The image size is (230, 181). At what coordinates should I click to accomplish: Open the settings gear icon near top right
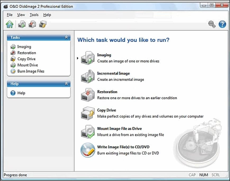(212, 24)
